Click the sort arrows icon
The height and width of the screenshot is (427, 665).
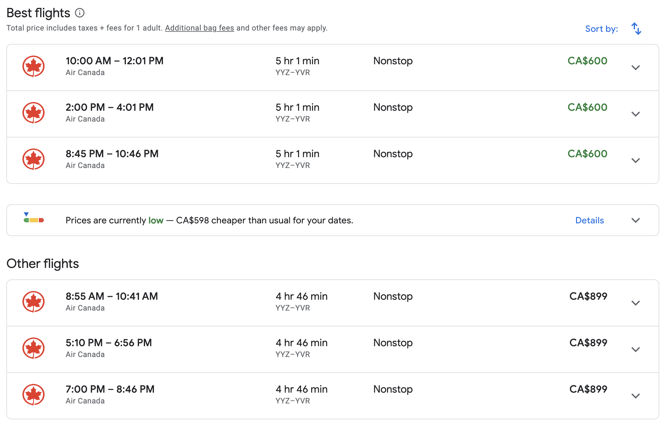click(x=636, y=29)
